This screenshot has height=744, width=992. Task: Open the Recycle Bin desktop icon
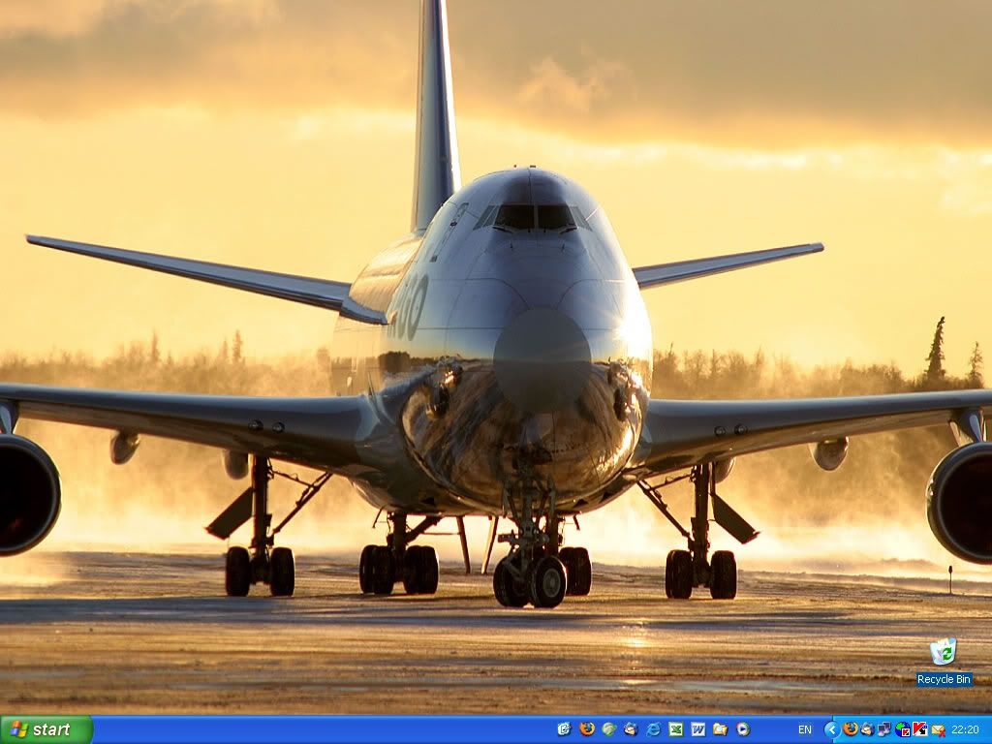(x=944, y=662)
